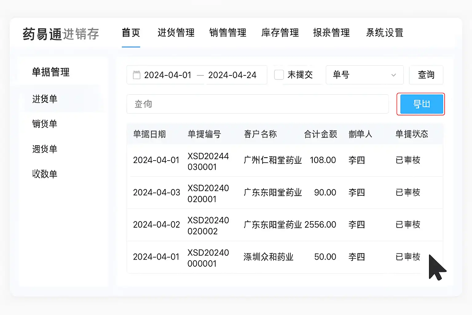Expand the 单号 dropdown

(x=364, y=75)
